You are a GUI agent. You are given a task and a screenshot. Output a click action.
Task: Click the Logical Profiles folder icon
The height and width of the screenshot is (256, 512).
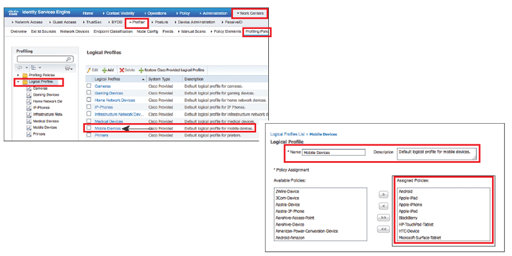click(25, 81)
